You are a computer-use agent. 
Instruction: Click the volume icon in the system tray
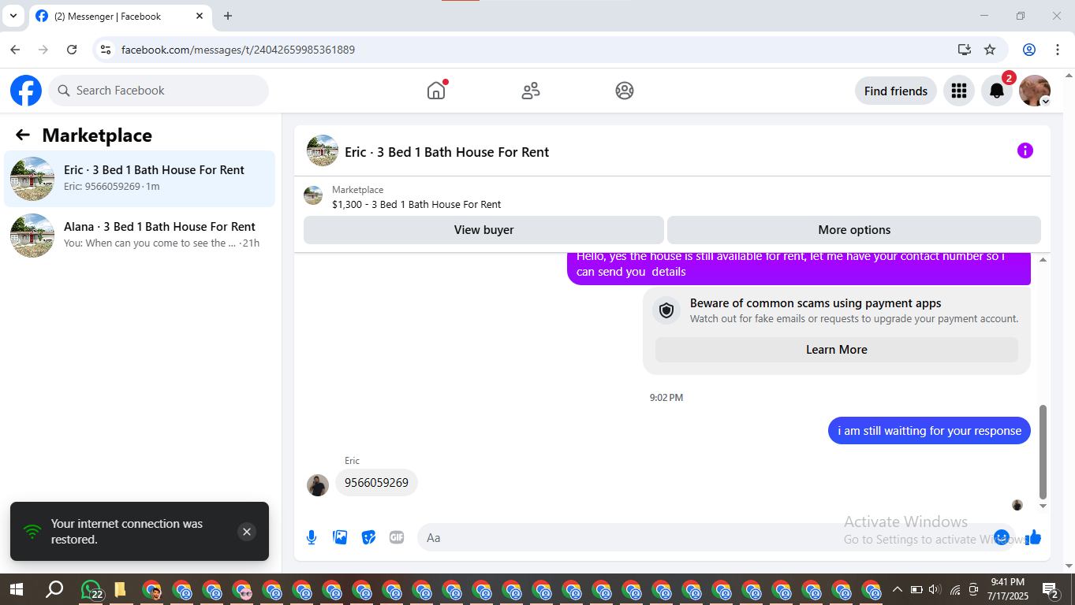point(935,589)
